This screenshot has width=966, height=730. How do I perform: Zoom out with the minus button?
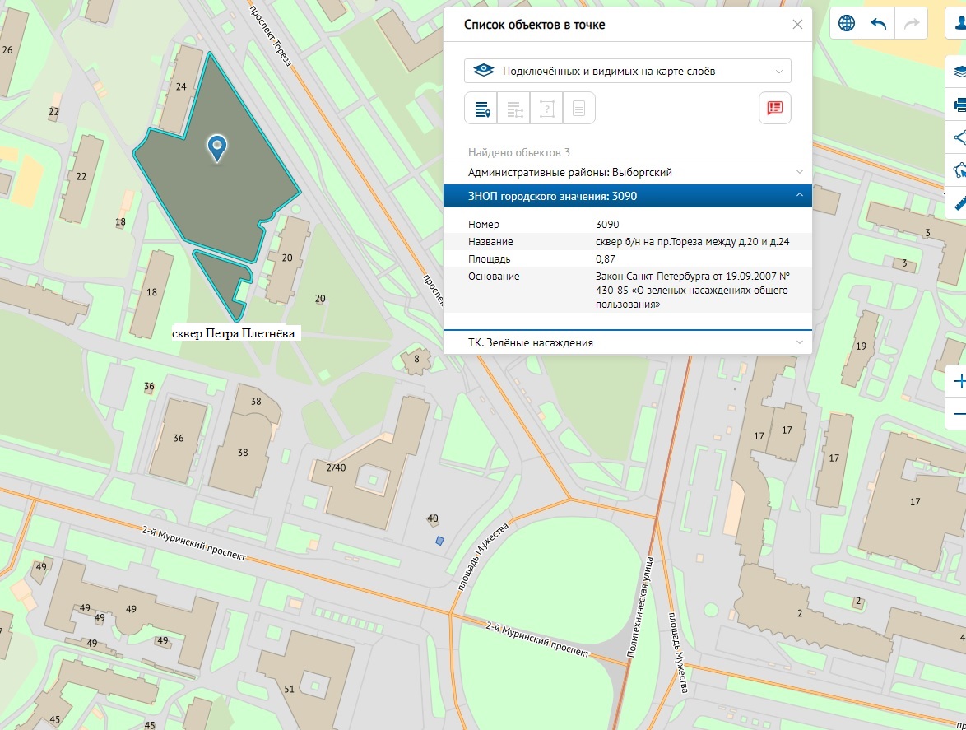[958, 413]
